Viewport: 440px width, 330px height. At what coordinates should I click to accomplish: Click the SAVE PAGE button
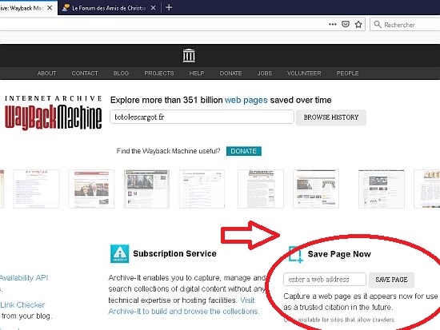391,280
